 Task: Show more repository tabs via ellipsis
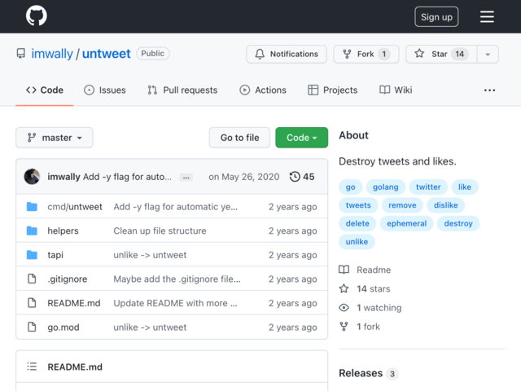pyautogui.click(x=489, y=90)
